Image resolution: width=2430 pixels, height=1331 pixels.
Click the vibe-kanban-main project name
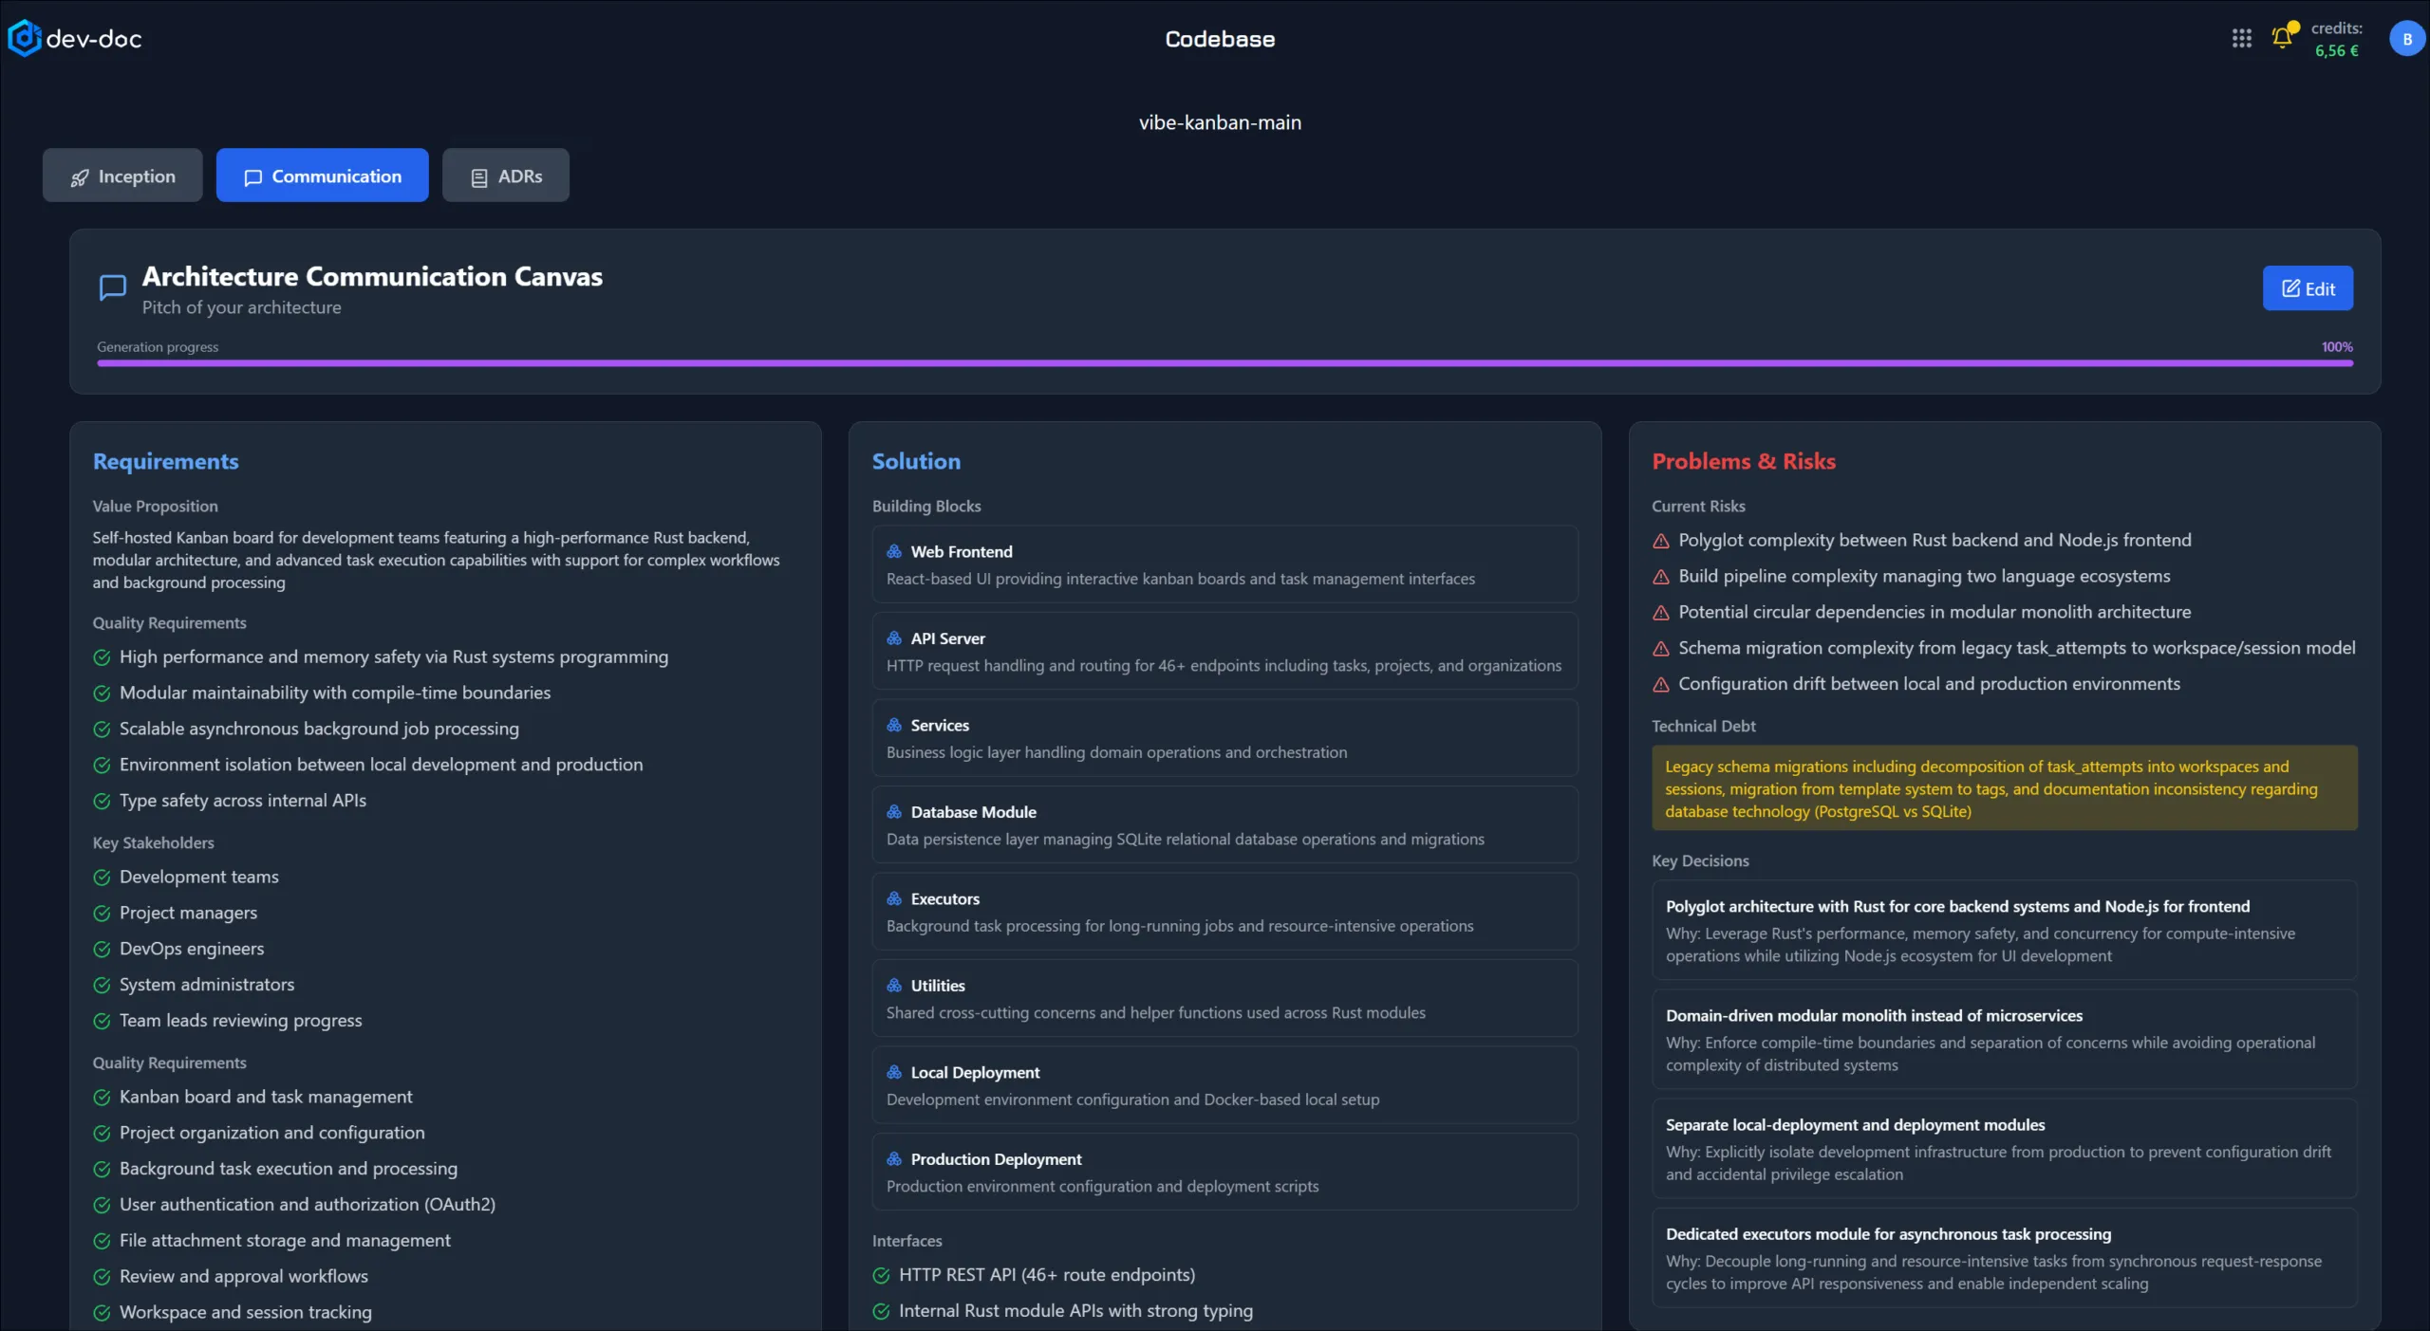click(x=1220, y=122)
